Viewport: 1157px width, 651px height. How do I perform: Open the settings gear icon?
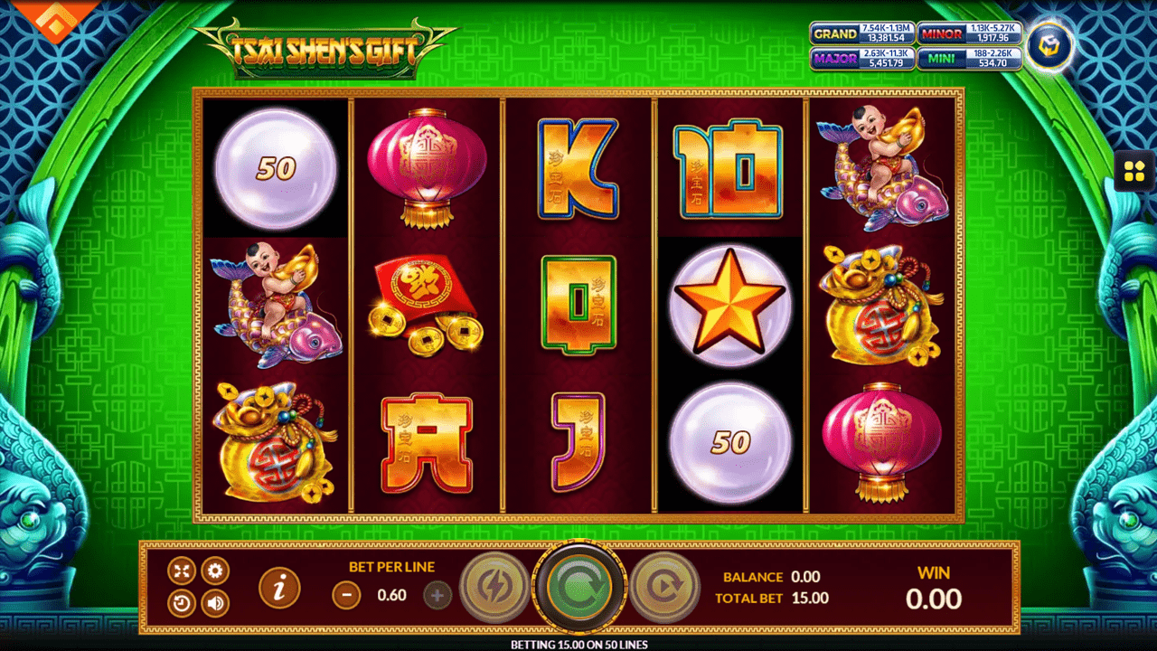click(215, 571)
